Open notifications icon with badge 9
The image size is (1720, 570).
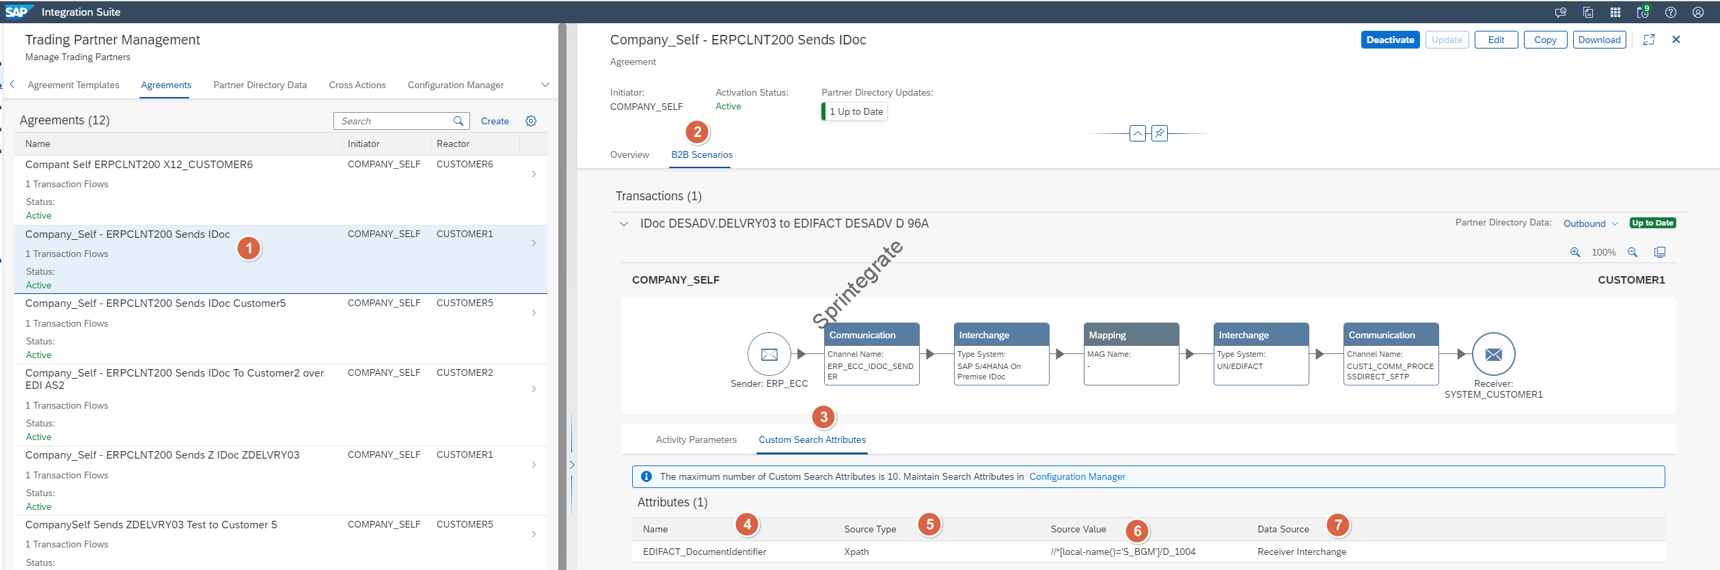click(x=1643, y=12)
